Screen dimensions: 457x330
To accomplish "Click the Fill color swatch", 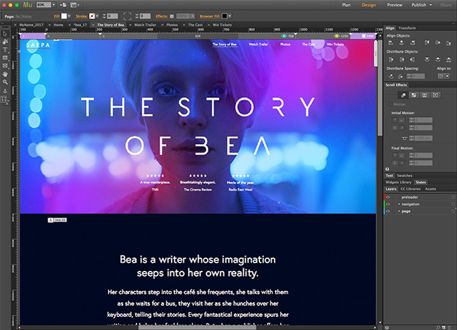I will (x=64, y=15).
